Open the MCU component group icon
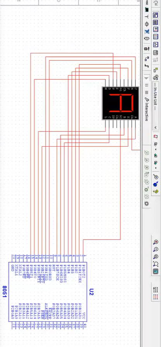 pyautogui.click(x=147, y=48)
